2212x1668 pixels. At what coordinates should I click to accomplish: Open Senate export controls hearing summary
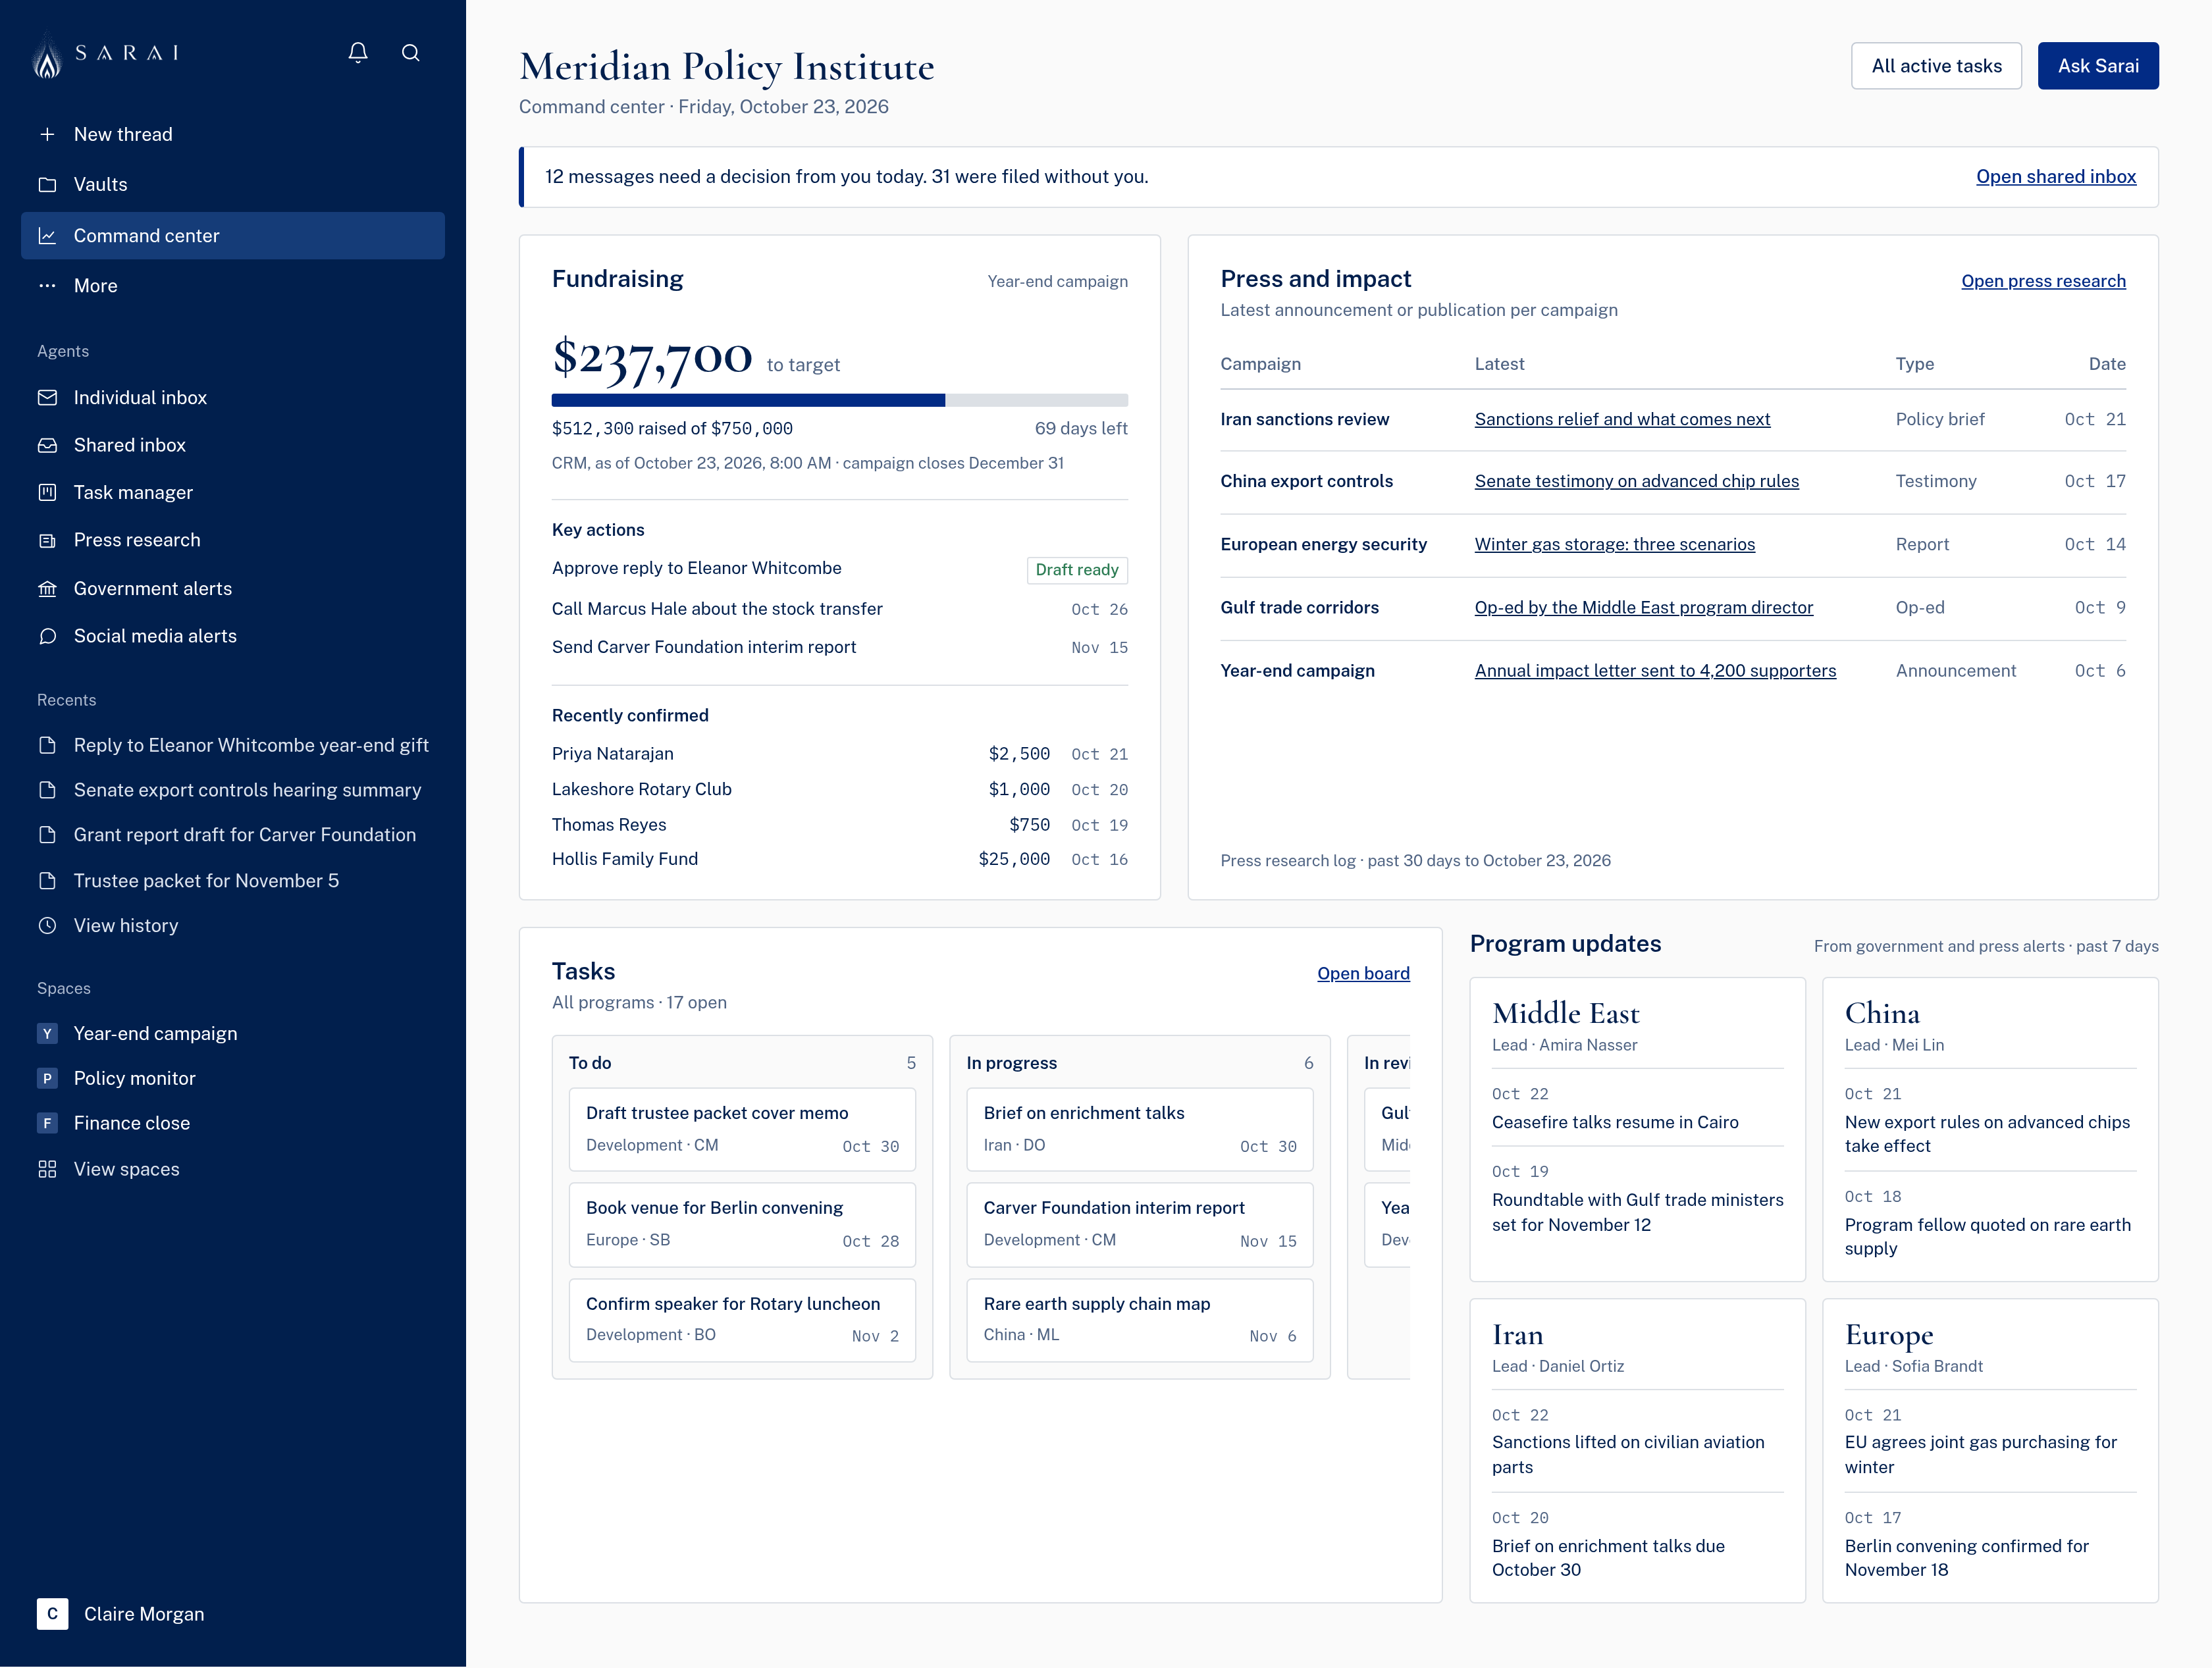point(247,789)
